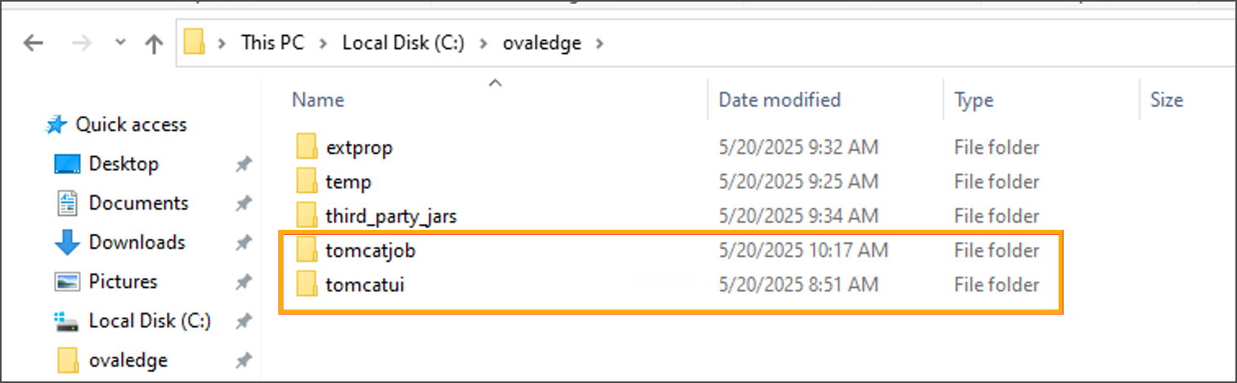Open Downloads in navigation pane
The image size is (1237, 383).
(x=137, y=242)
